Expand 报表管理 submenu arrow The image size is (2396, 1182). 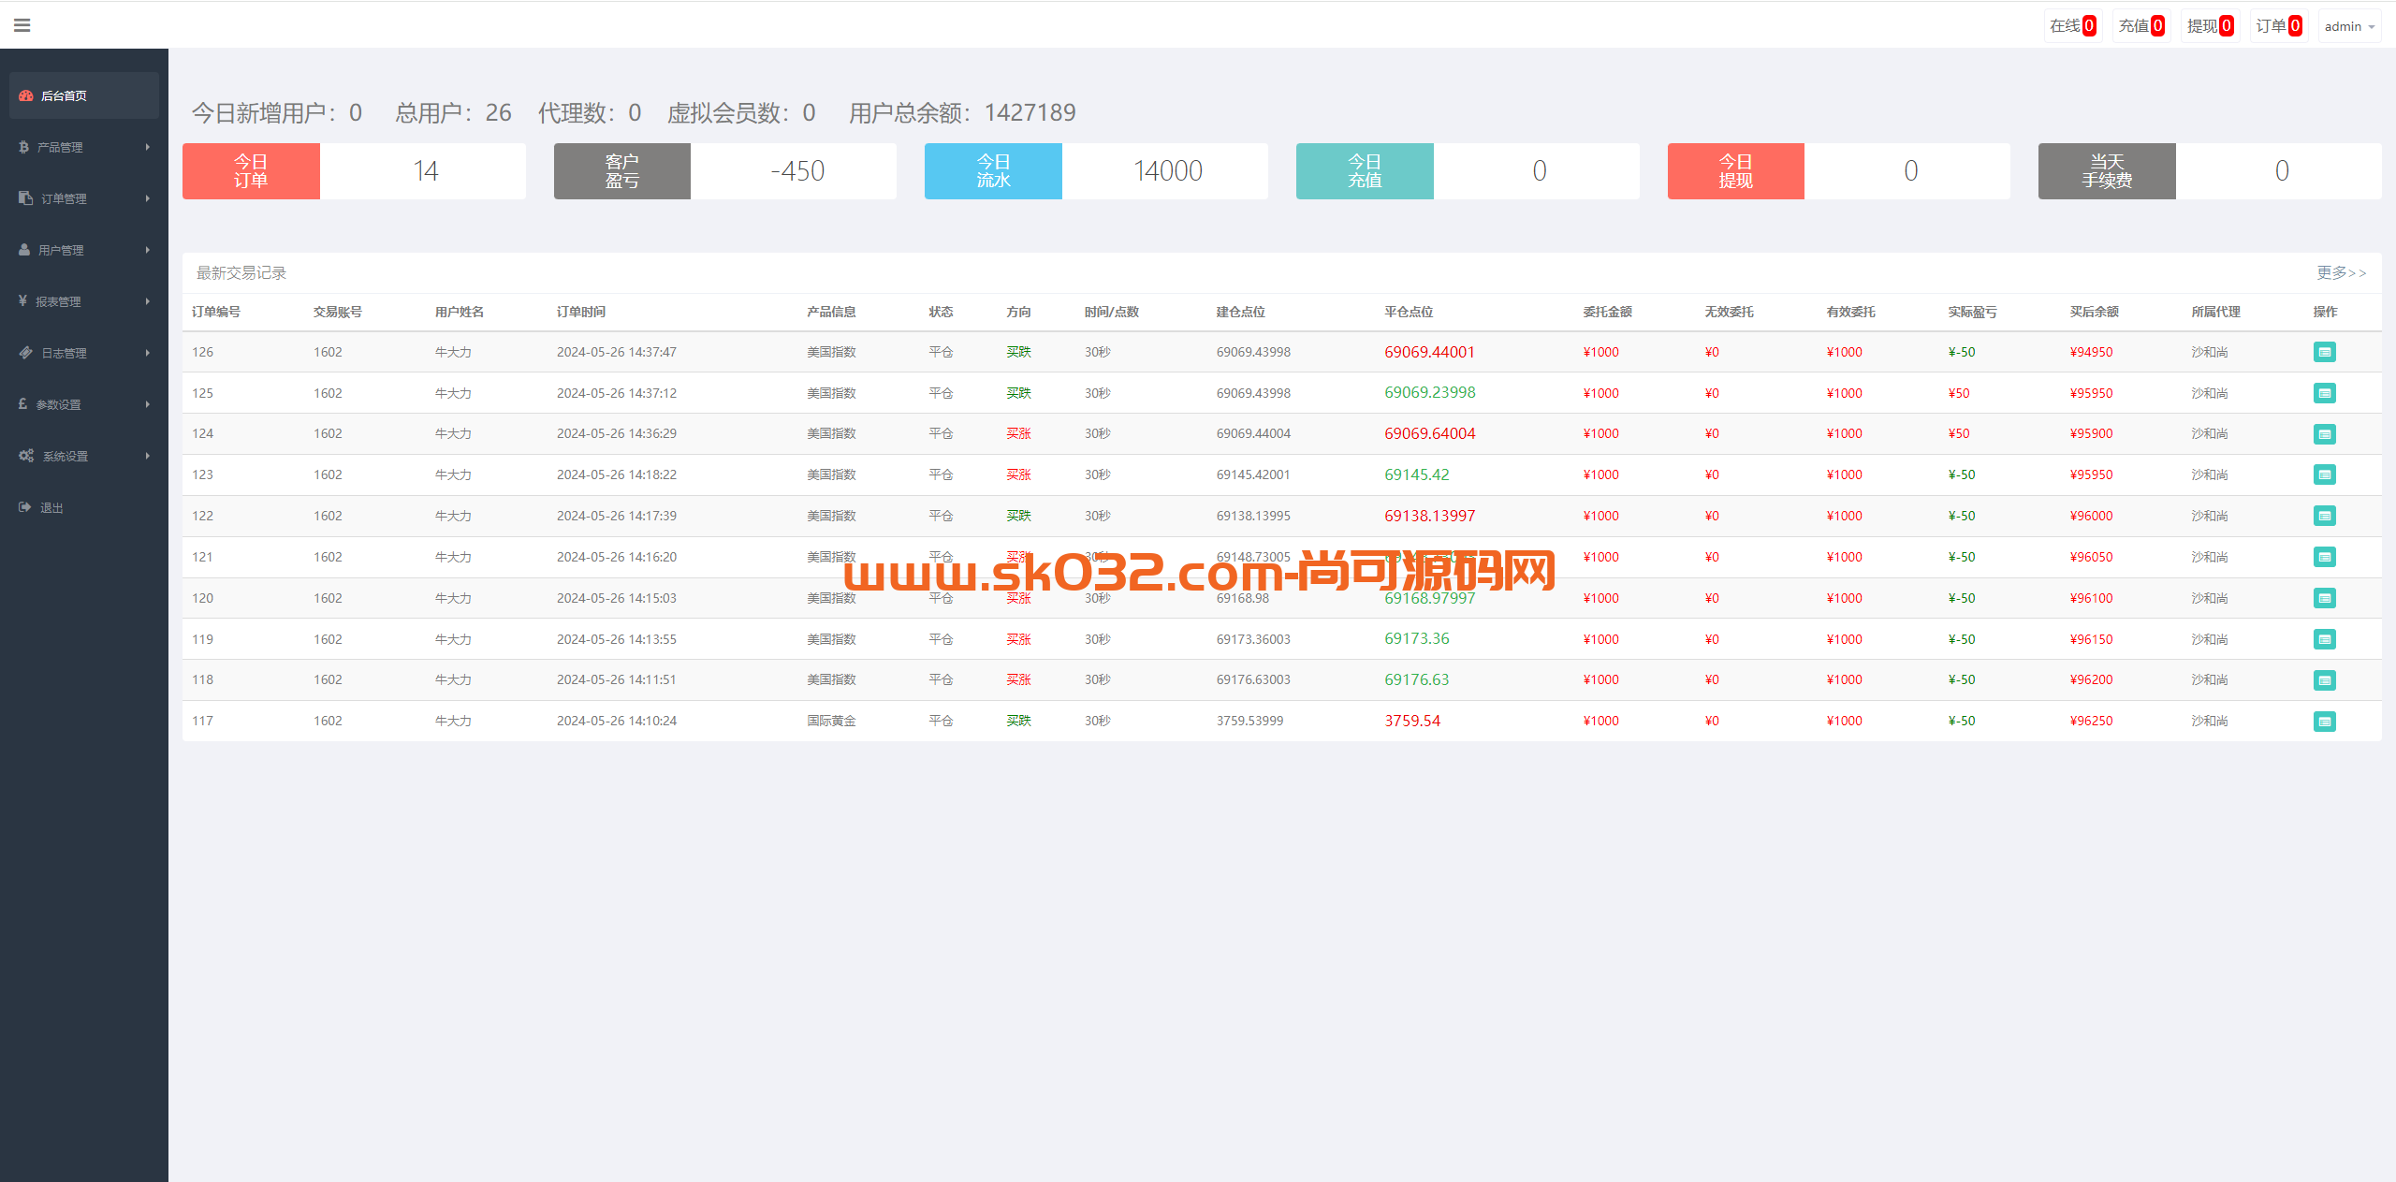(x=148, y=301)
